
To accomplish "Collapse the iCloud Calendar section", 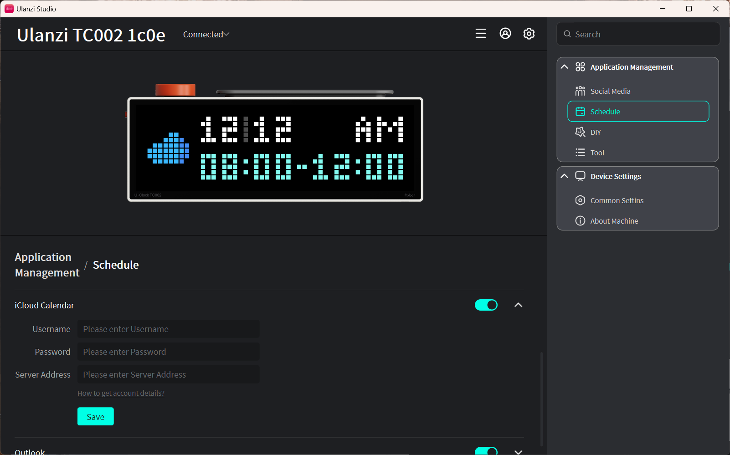I will point(518,305).
